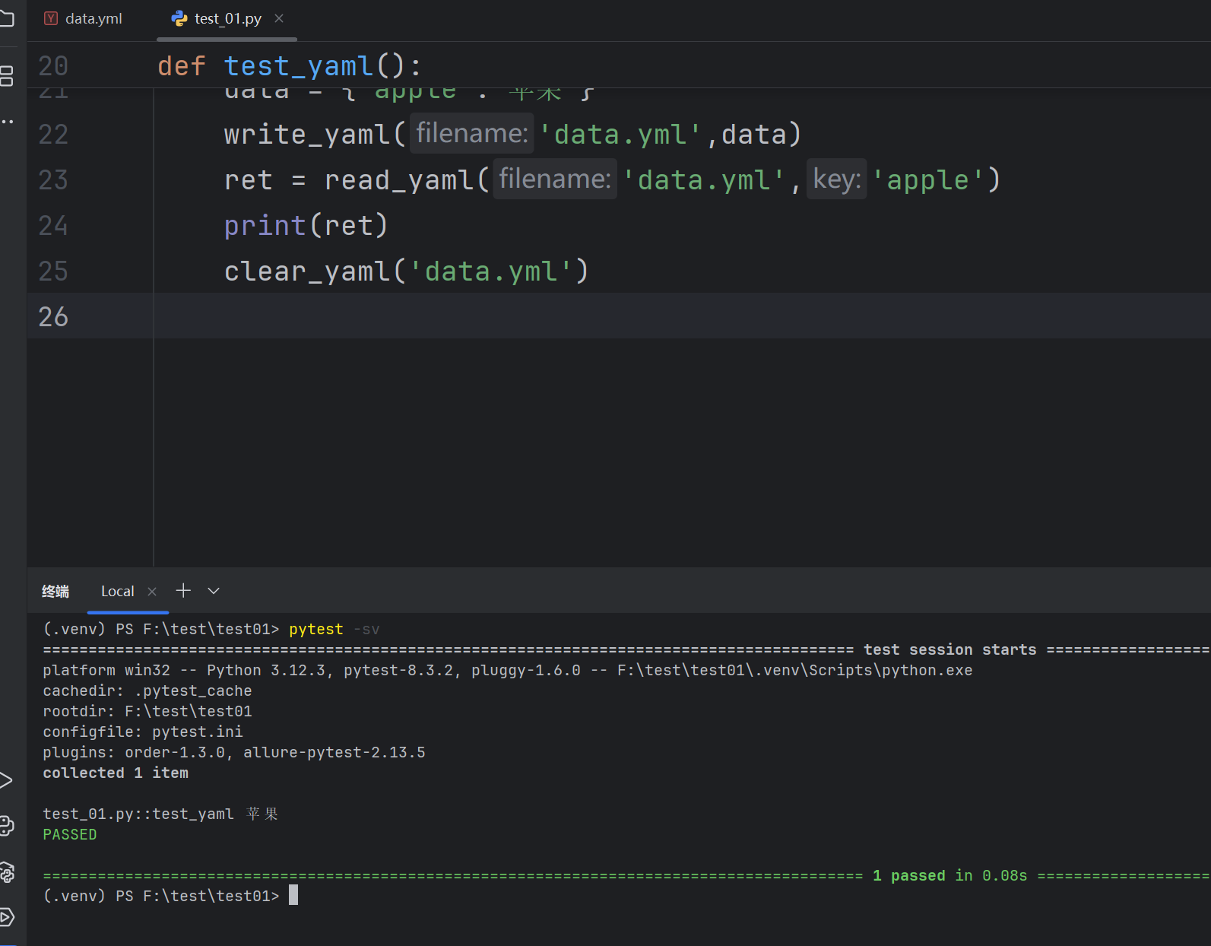1211x946 pixels.
Task: Open the Project tool window folder icon
Action: pyautogui.click(x=7, y=18)
